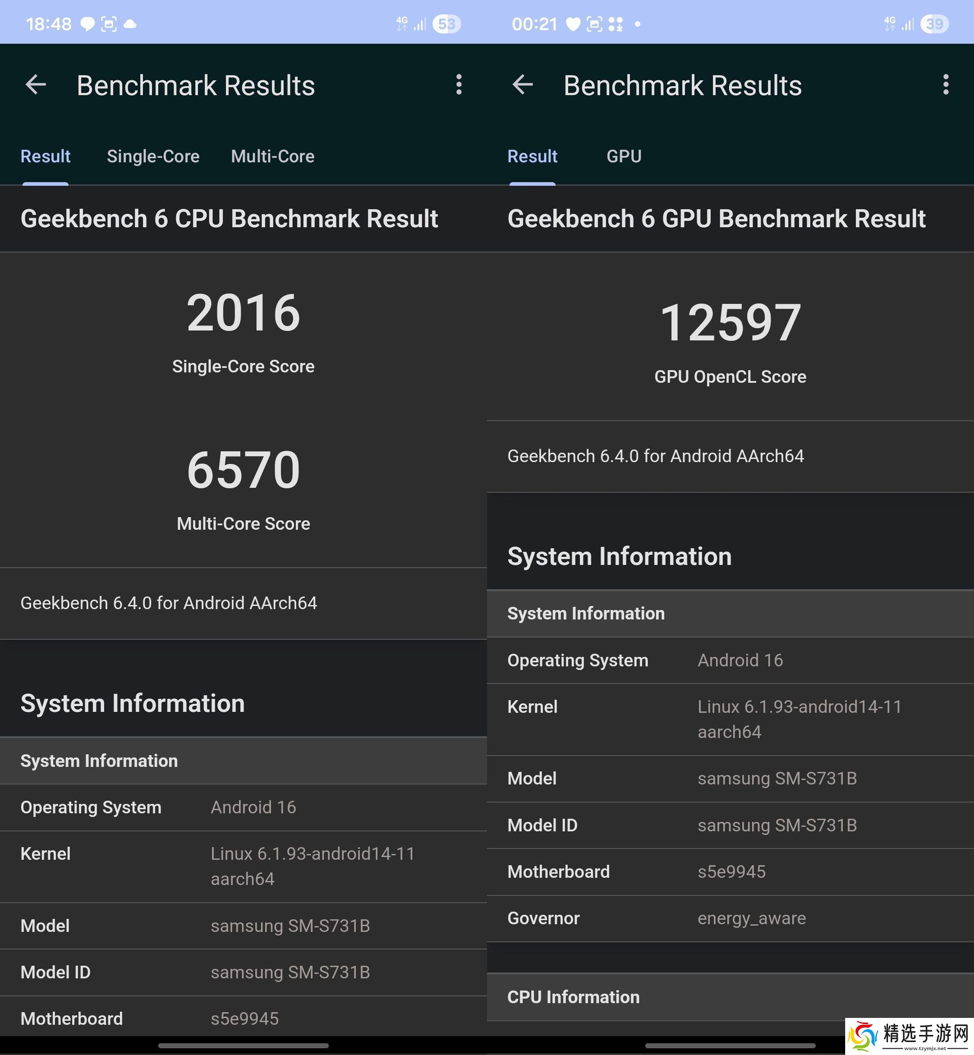974x1055 pixels.
Task: Tap the 2016 Single-Core Score value
Action: [x=243, y=313]
